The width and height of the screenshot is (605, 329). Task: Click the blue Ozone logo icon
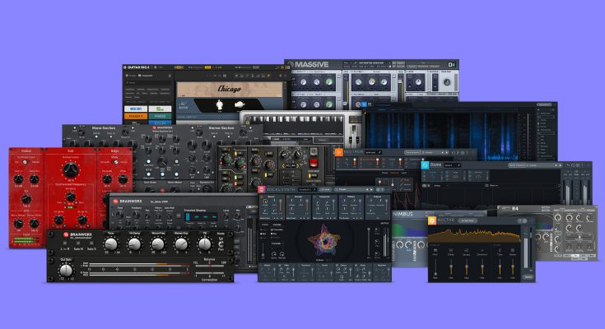pos(426,165)
